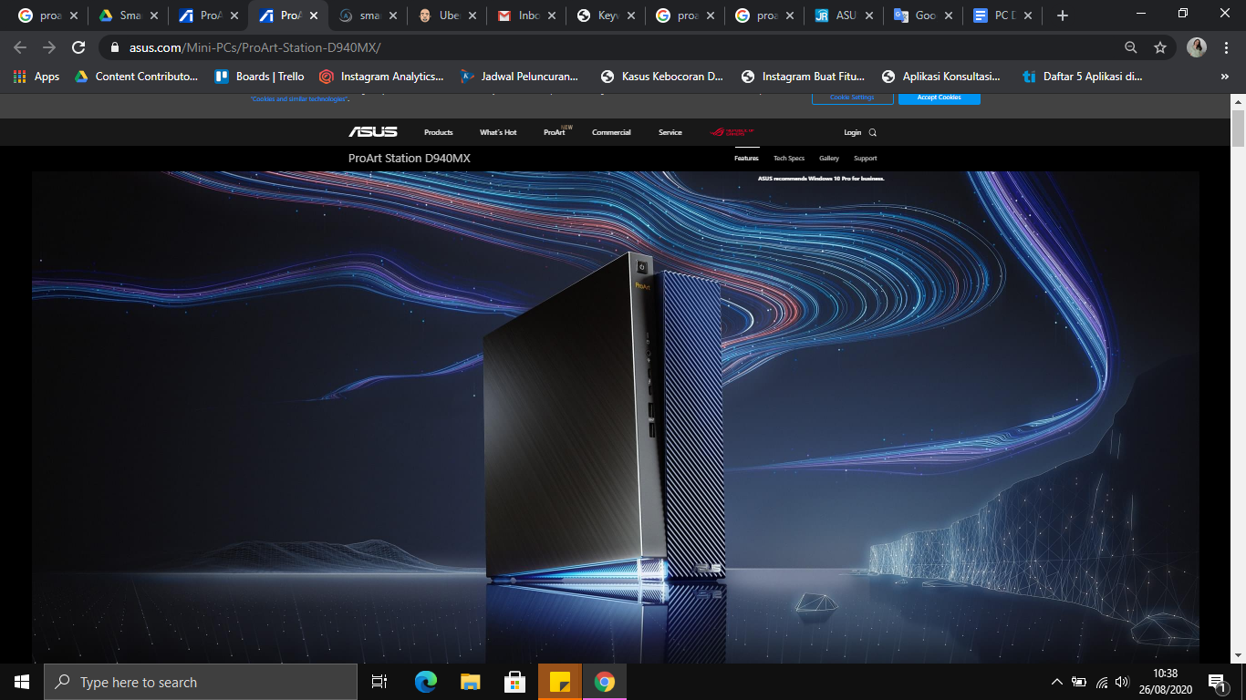Image resolution: width=1246 pixels, height=700 pixels.
Task: Open Task View on the taskbar
Action: click(379, 682)
